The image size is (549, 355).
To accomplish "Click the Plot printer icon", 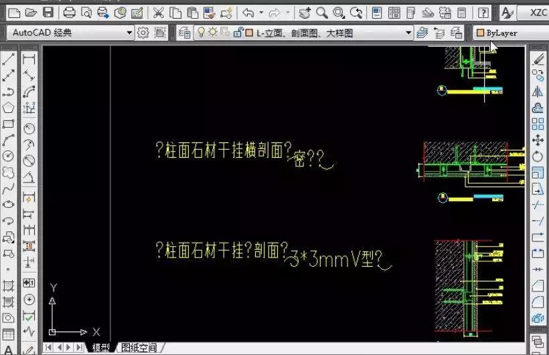I will (x=69, y=13).
